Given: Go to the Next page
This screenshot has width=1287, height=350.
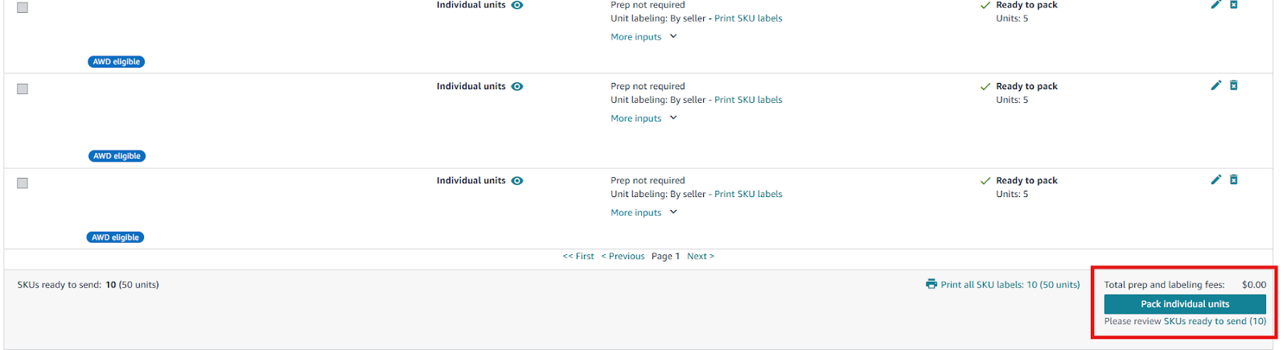Looking at the screenshot, I should [700, 256].
